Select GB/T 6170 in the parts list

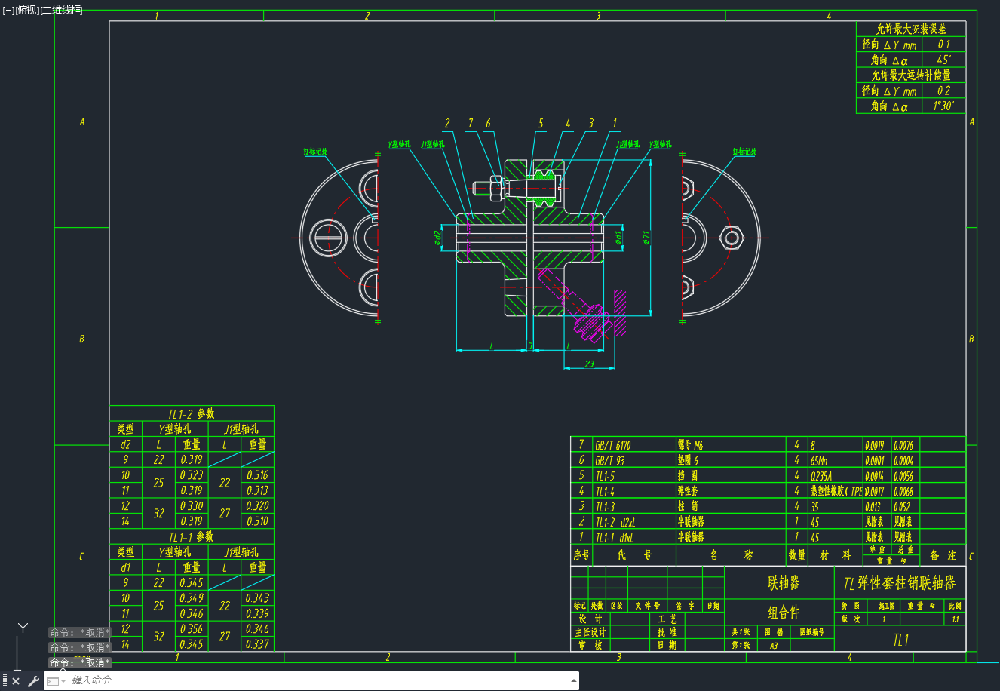pyautogui.click(x=612, y=445)
